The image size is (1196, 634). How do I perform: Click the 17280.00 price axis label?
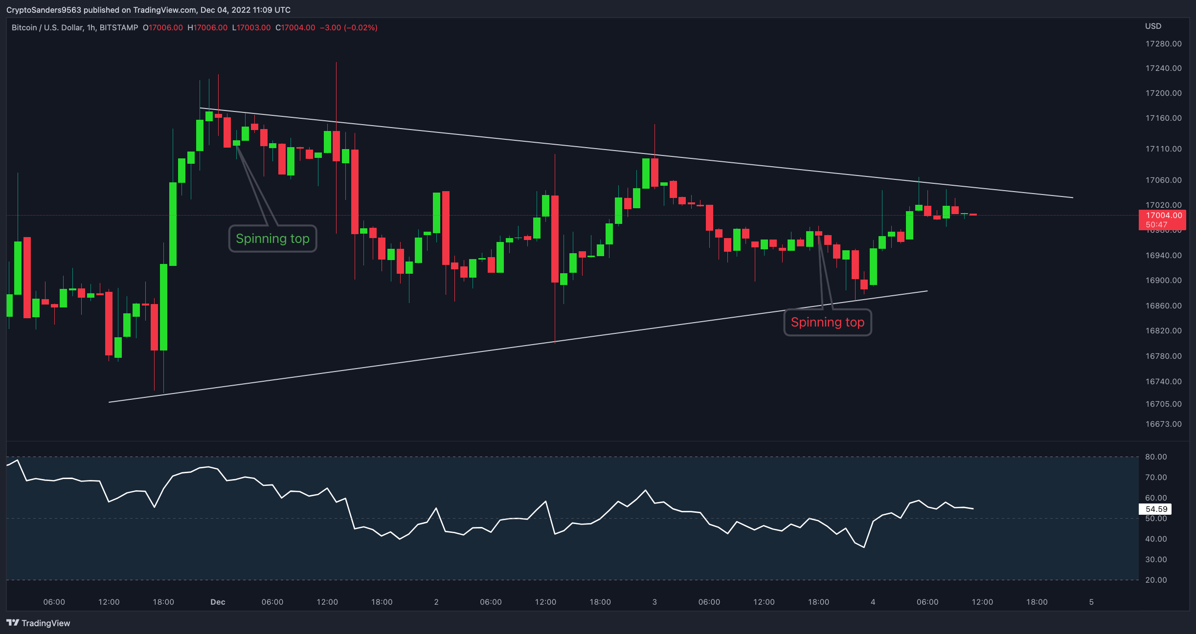point(1163,44)
